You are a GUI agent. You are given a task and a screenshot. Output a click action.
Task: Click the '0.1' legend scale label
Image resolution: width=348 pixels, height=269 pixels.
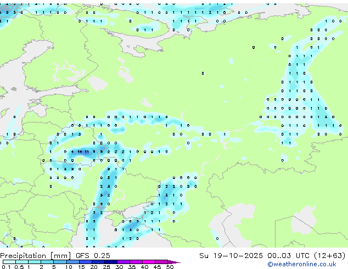(x=6, y=267)
